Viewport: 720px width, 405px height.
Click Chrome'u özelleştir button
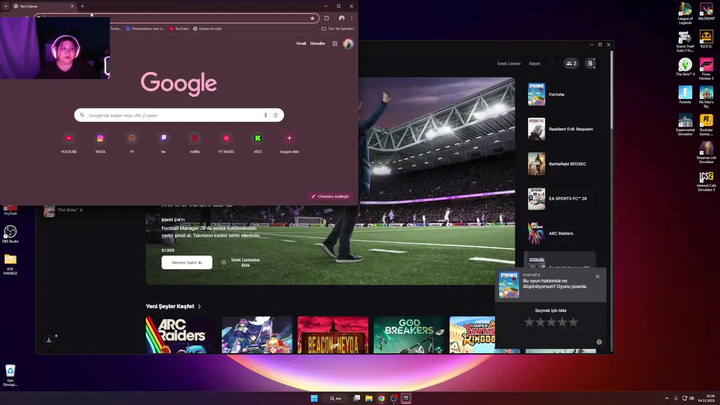click(331, 196)
